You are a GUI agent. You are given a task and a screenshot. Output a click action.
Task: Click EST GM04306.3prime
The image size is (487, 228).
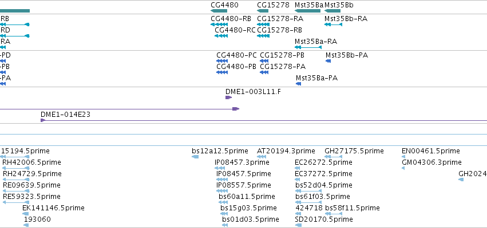click(431, 162)
